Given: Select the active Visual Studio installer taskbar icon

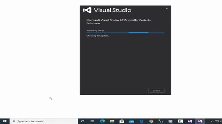Looking at the screenshot, I should tap(200, 121).
